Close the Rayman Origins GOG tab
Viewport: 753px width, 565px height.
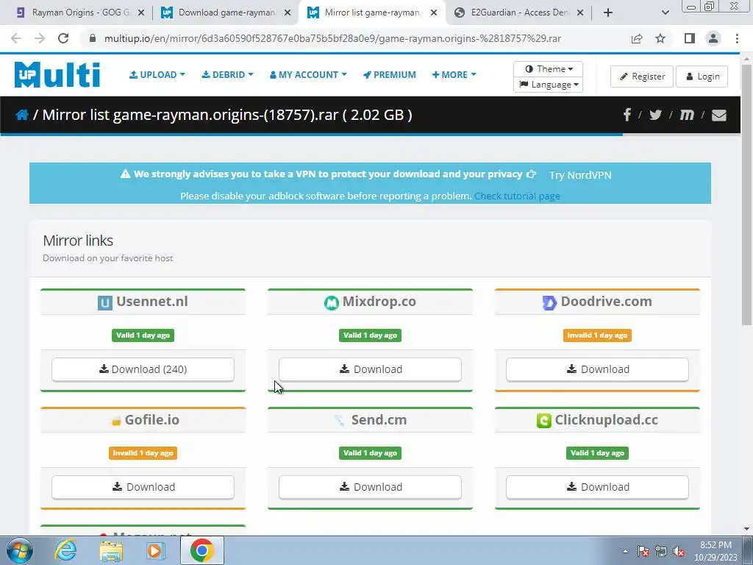click(141, 13)
